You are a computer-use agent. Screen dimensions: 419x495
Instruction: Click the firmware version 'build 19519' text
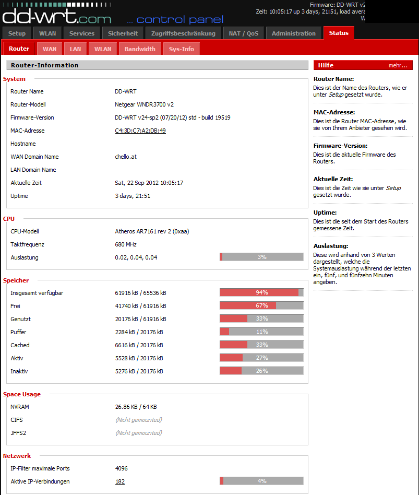(216, 117)
